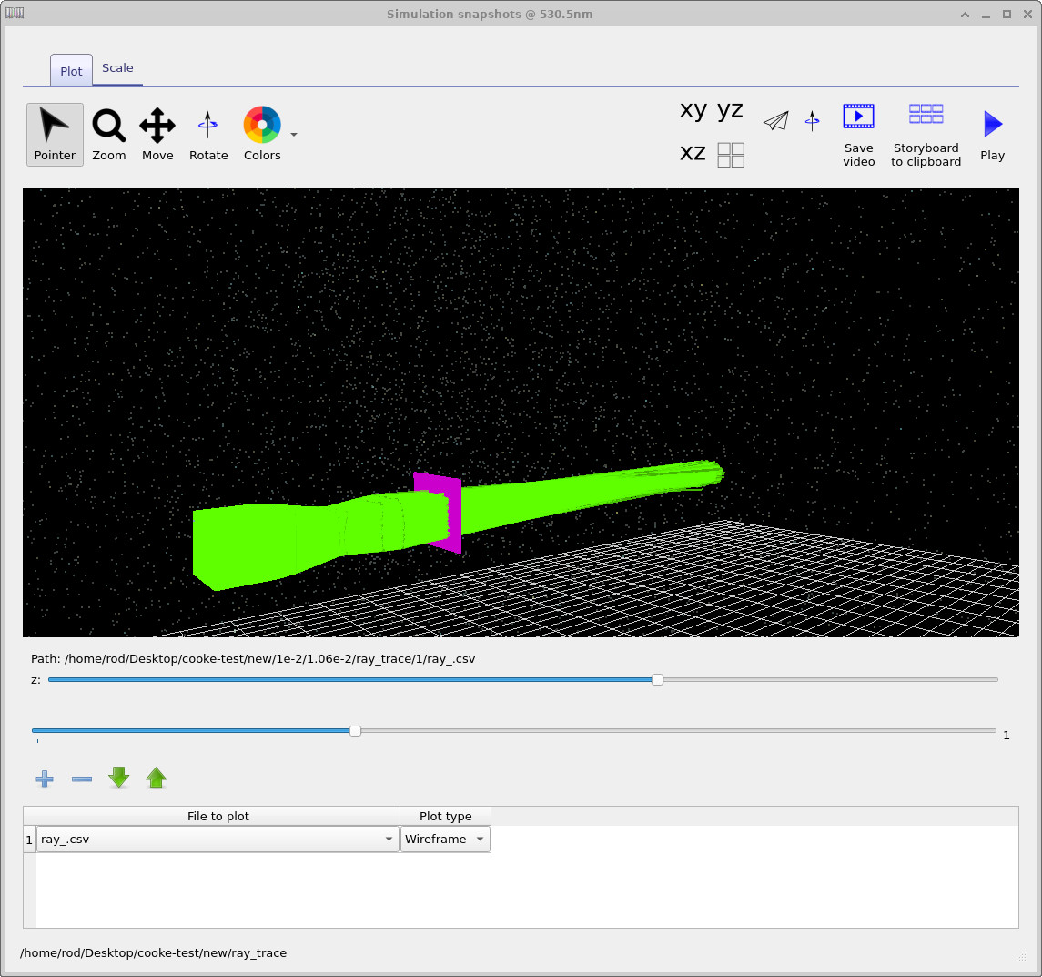The width and height of the screenshot is (1042, 977).
Task: Copy the Storyboard to clipboard
Action: pyautogui.click(x=926, y=116)
